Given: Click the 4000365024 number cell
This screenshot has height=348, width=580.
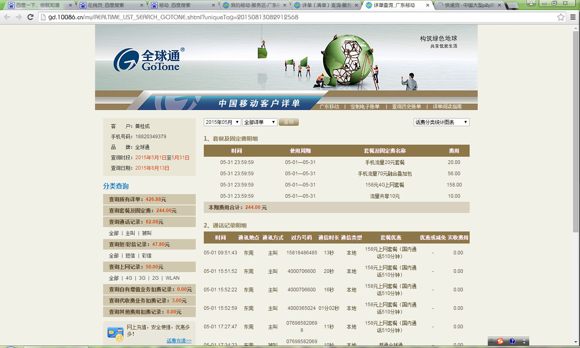Looking at the screenshot, I should click(302, 308).
